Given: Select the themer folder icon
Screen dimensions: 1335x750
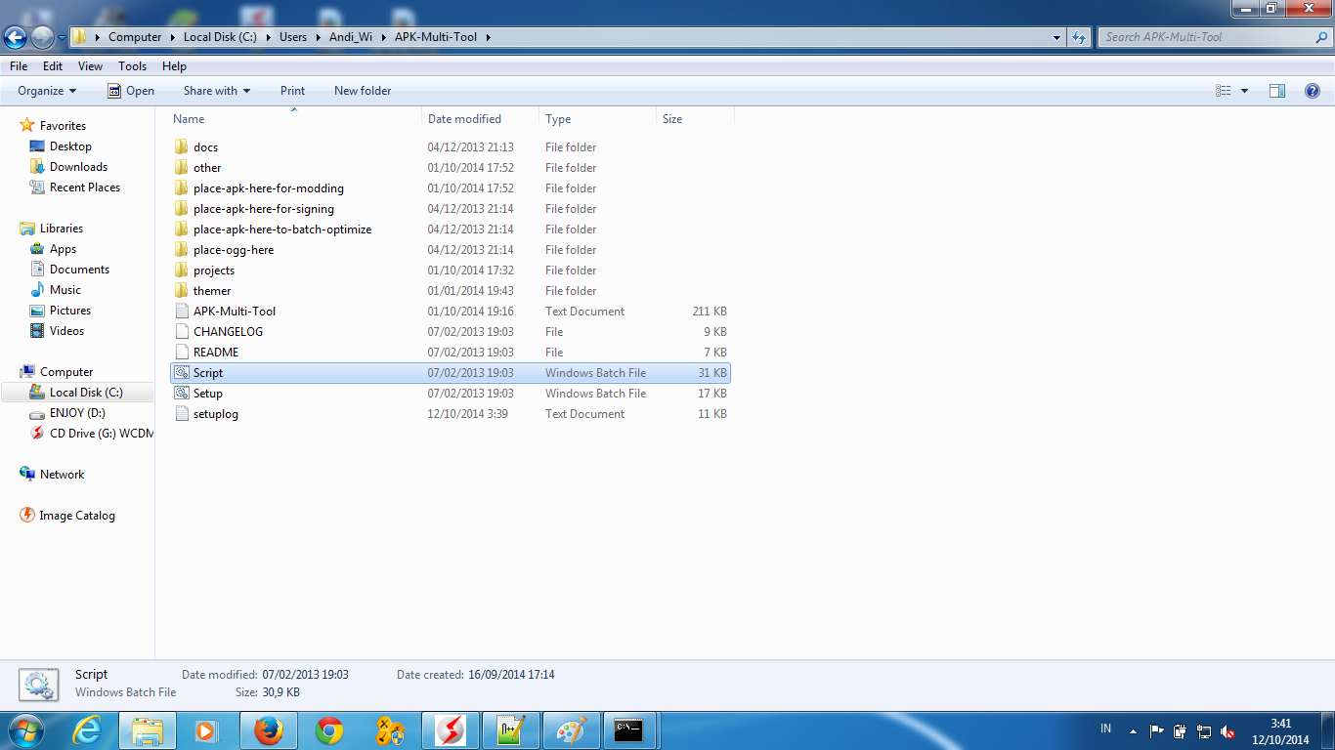Looking at the screenshot, I should click(x=181, y=290).
